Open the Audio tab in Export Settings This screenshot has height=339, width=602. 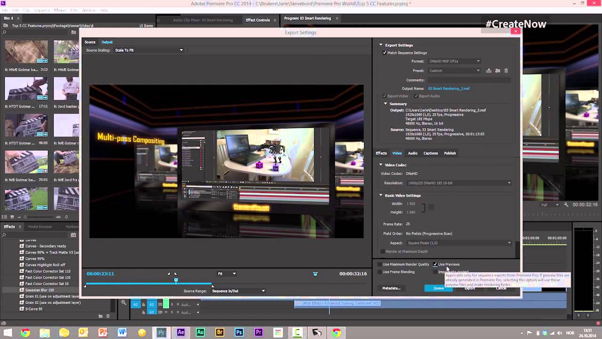coord(412,153)
